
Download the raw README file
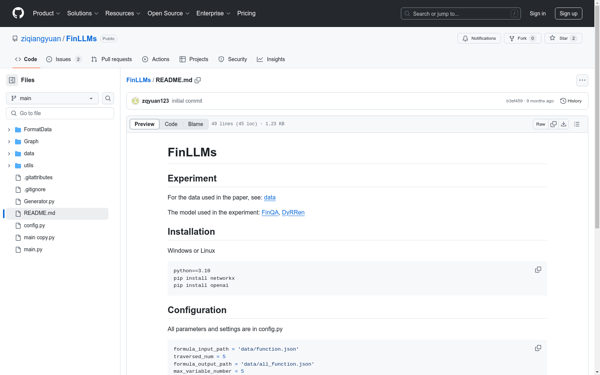click(x=564, y=124)
